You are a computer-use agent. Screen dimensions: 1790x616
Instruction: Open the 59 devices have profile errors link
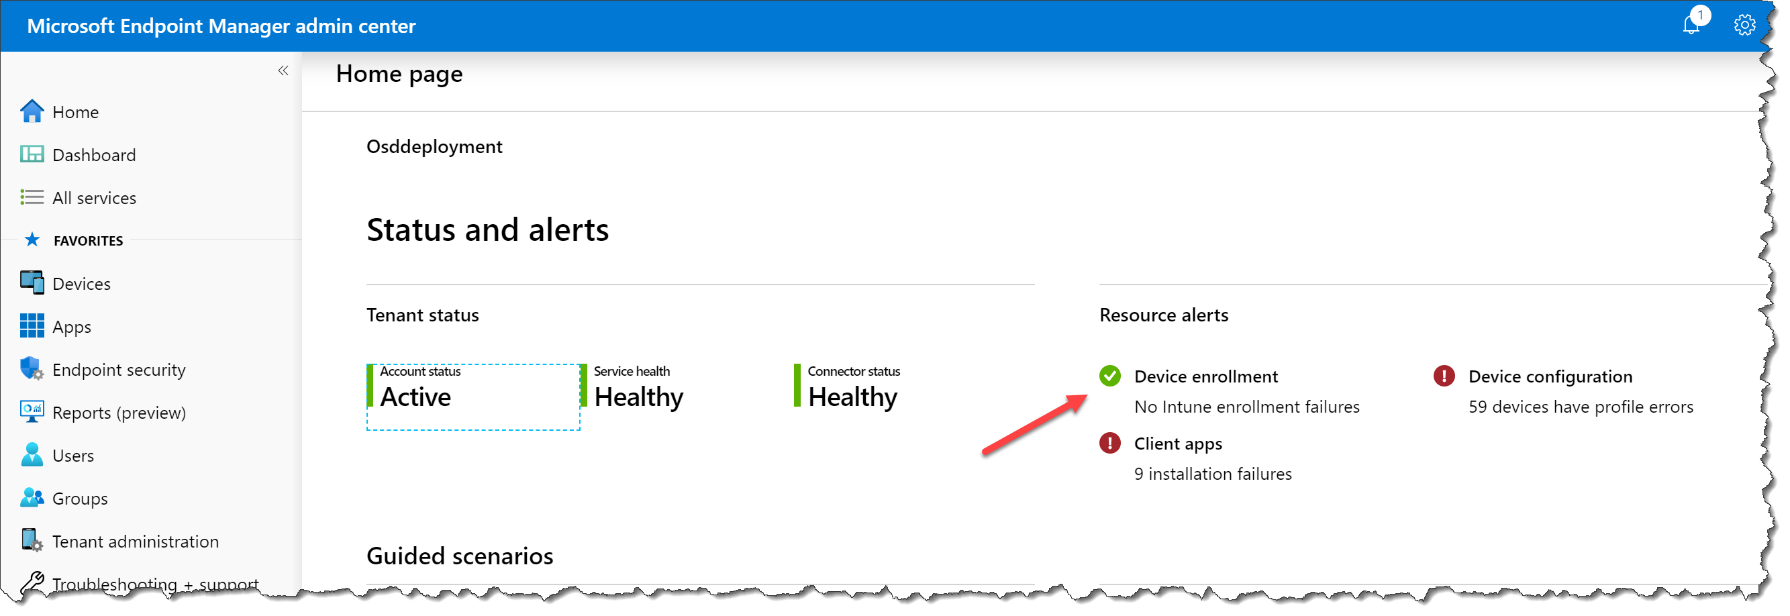point(1580,406)
